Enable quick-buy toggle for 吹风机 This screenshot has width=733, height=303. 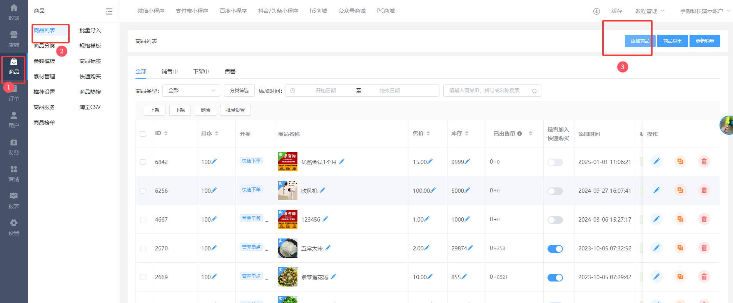555,191
